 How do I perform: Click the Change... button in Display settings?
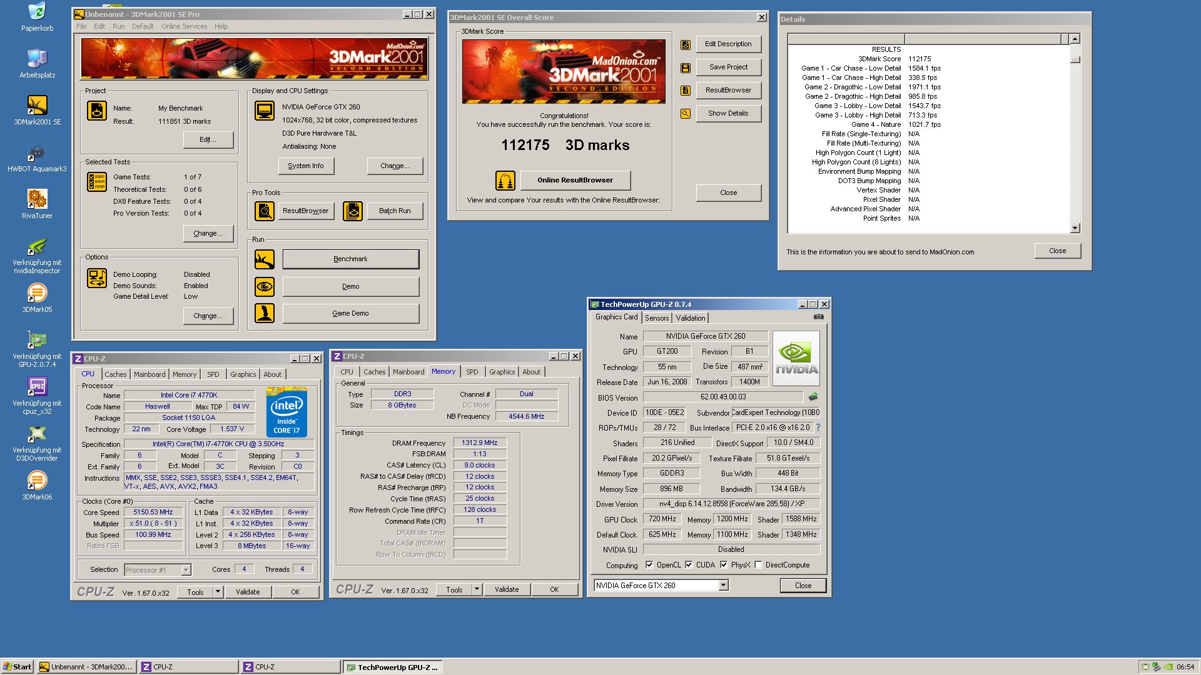point(395,166)
